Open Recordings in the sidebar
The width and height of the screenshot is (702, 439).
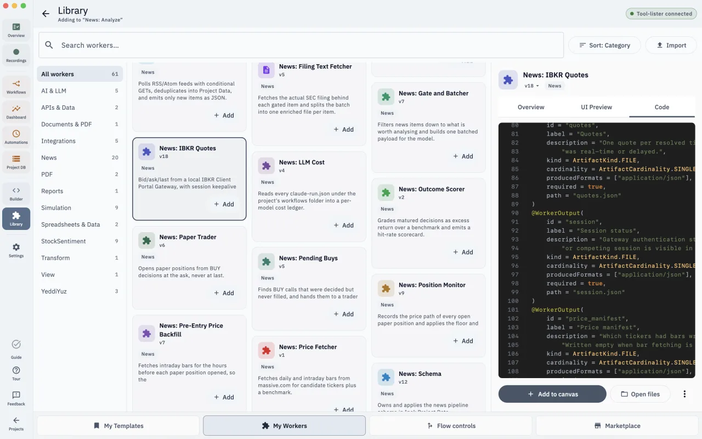[x=16, y=55]
